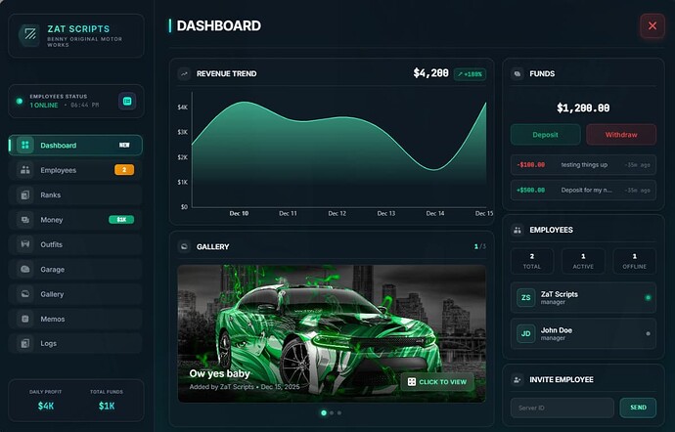This screenshot has width=675, height=432.
Task: Click the Ranks icon in sidebar
Action: pyautogui.click(x=25, y=194)
